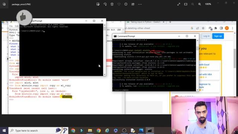Click the Type here to search box

38,131
